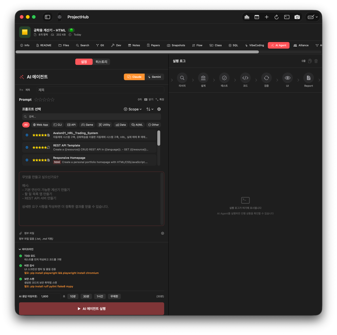337x335 pixels.
Task: Disable the TDD 모드 checkbox
Action: [21, 256]
